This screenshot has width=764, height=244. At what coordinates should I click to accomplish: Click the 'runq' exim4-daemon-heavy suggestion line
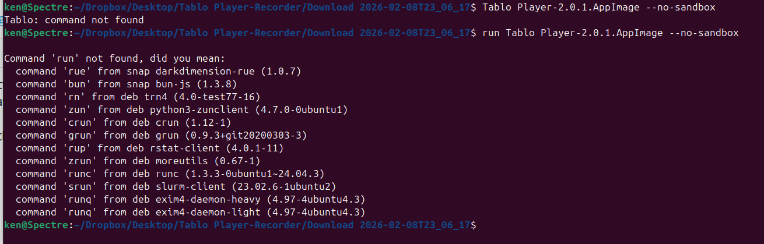tap(190, 199)
